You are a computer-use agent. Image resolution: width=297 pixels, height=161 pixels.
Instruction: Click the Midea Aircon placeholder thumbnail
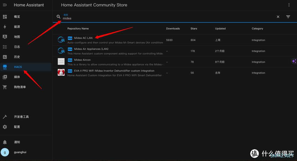61,61
